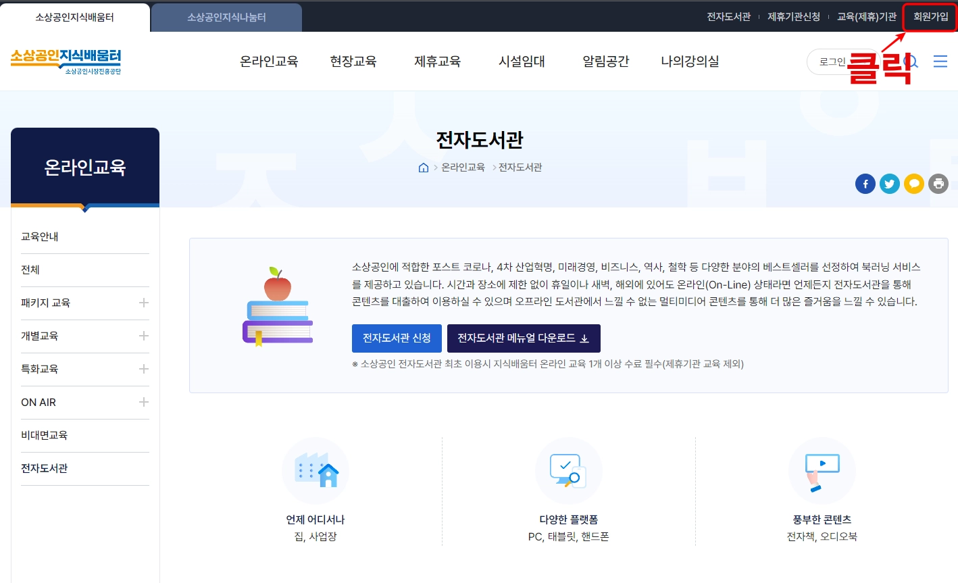Click the 다양한 플랫폼 device icon

pyautogui.click(x=568, y=471)
